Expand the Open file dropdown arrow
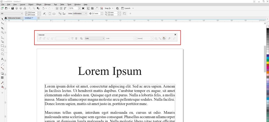The width and height of the screenshot is (269, 122). tap(9, 8)
